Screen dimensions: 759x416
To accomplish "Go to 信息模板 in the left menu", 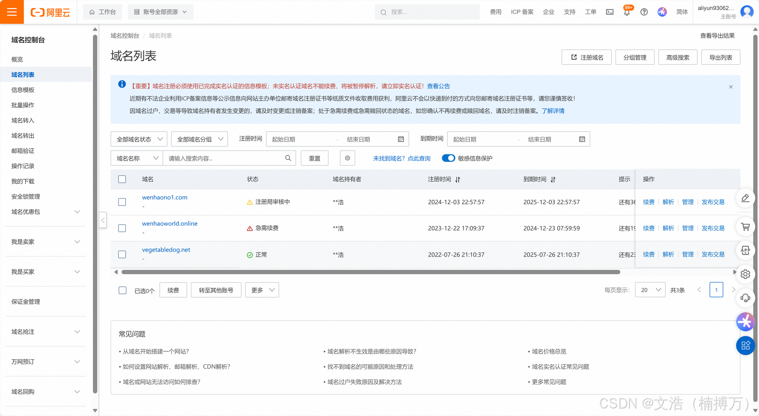I will pos(23,90).
